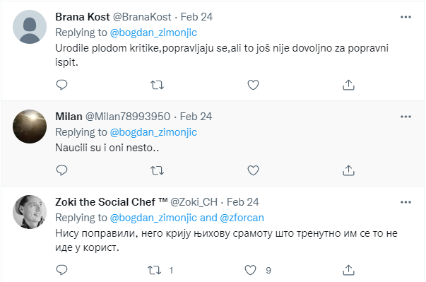Retweet Brana Kost's tweet
The height and width of the screenshot is (282, 426).
[158, 85]
